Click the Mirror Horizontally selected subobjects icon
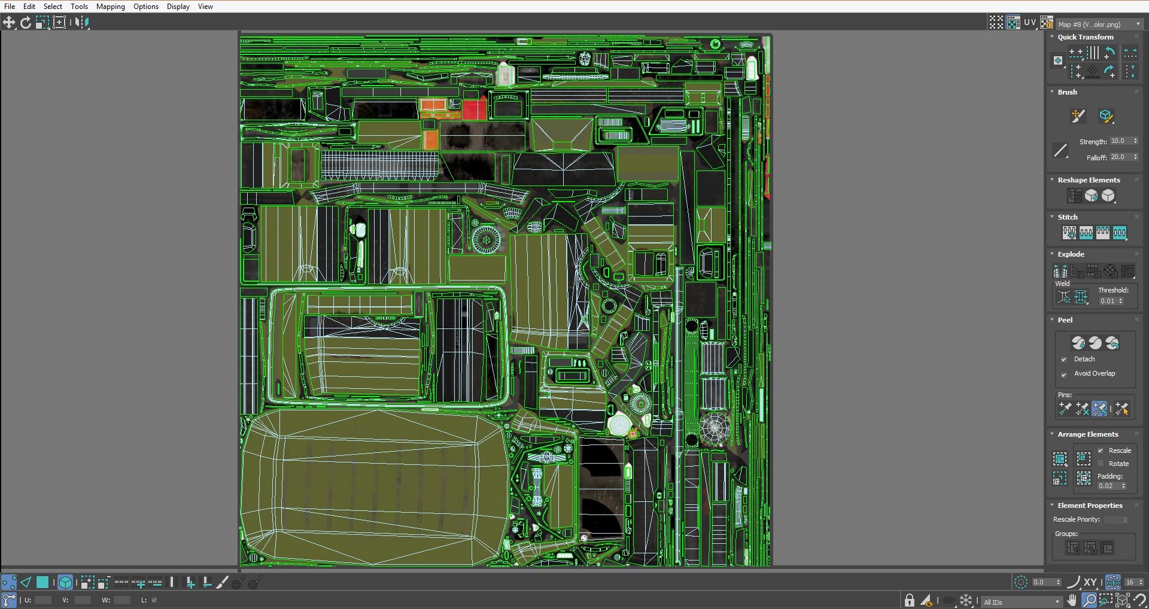The height and width of the screenshot is (609, 1149). click(81, 23)
